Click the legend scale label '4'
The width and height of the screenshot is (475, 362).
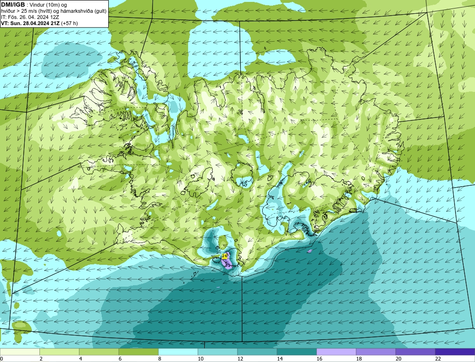click(81, 359)
